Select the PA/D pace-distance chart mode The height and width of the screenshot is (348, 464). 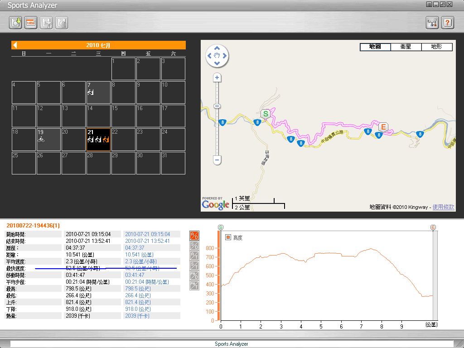coord(194,275)
